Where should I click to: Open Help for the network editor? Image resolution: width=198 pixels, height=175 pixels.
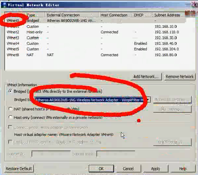182,169
